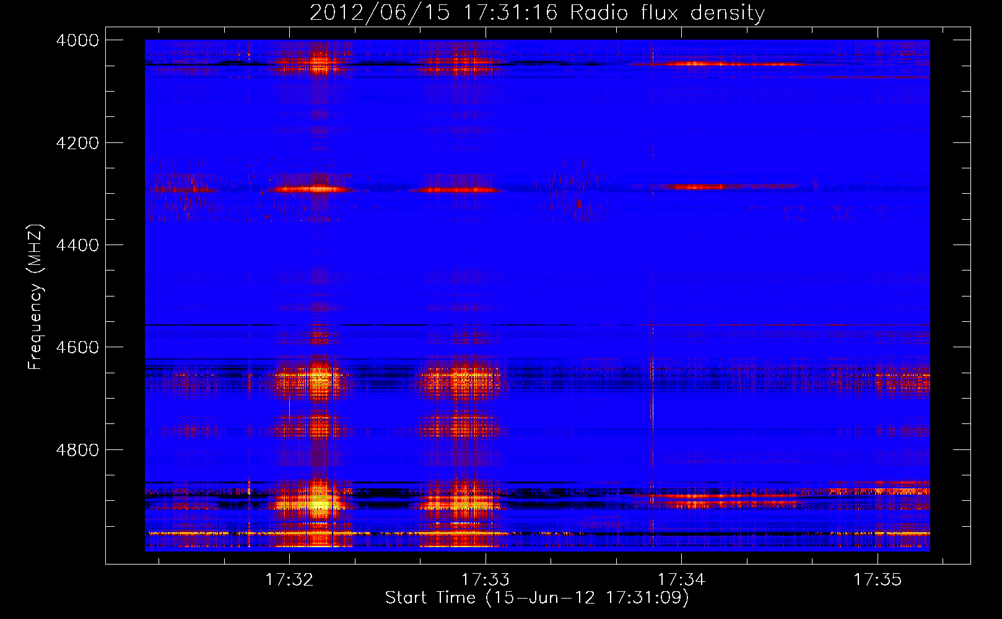Click the 4600 frequency tick label
Image resolution: width=1002 pixels, height=619 pixels.
tap(77, 347)
